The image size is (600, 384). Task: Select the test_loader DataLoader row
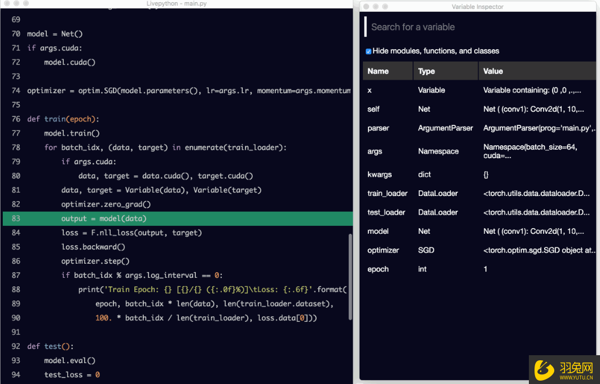pos(386,213)
